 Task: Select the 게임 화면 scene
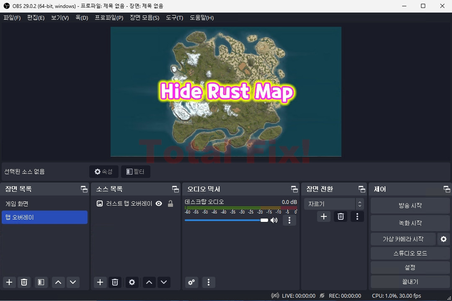click(45, 204)
